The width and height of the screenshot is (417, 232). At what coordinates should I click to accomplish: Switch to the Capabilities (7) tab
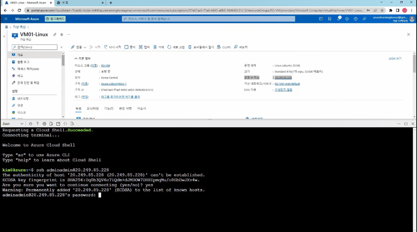109,108
